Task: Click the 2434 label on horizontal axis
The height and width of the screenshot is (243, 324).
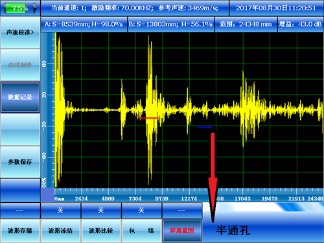Action: pos(81,198)
